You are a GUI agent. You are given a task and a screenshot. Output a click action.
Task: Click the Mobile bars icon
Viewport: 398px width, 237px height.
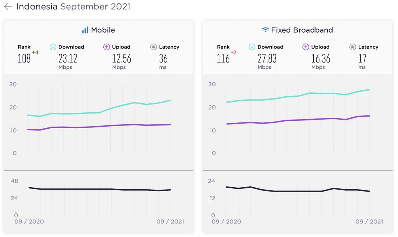click(x=85, y=30)
